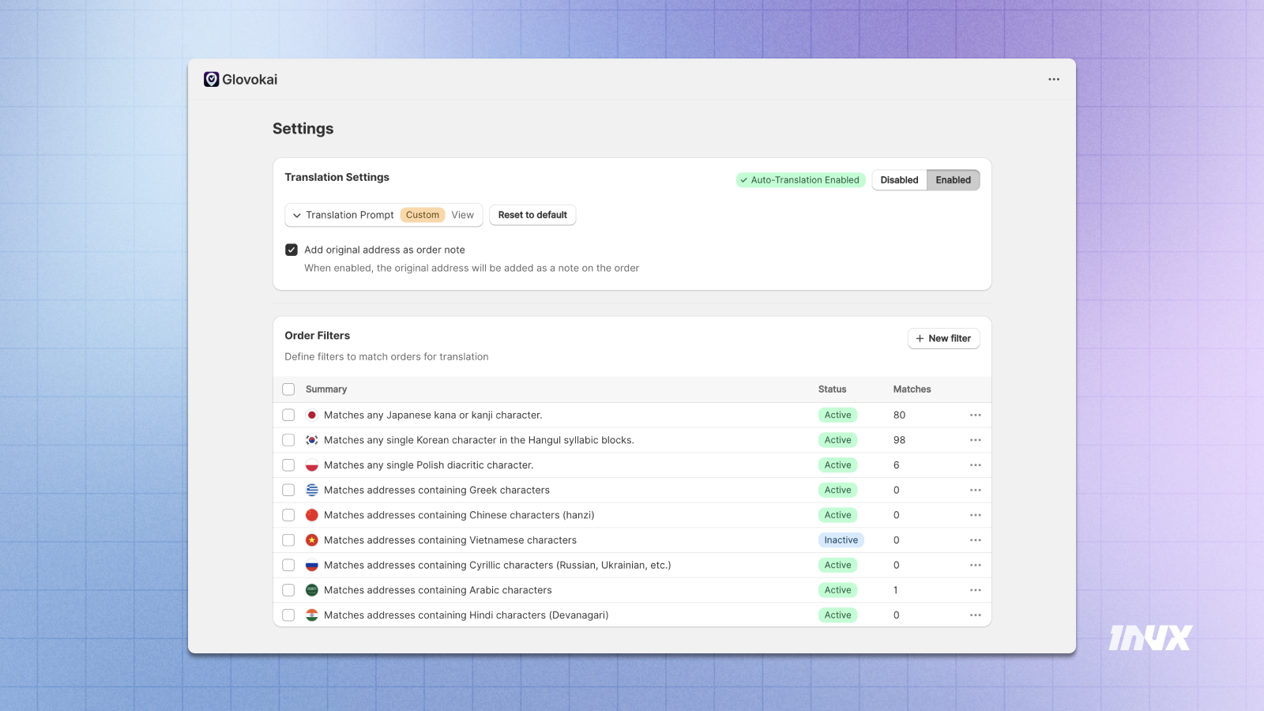Screen dimensions: 1264x711
Task: Open 'Matches addresses containing Greek characters'
Action: click(x=437, y=490)
